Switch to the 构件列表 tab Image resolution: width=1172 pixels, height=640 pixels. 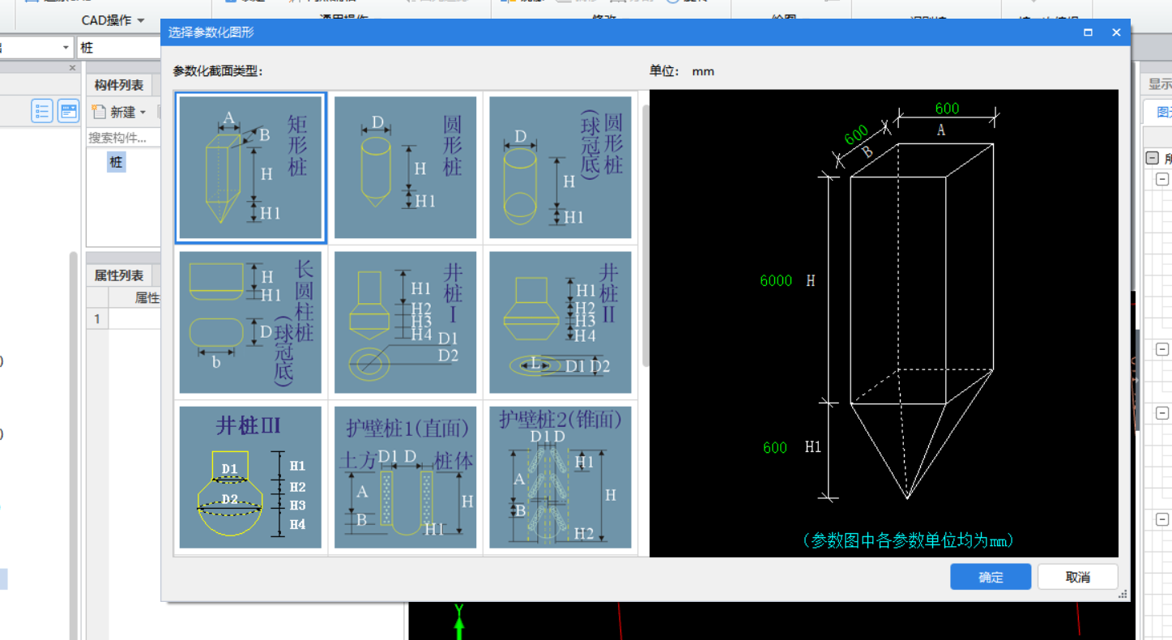click(x=119, y=85)
